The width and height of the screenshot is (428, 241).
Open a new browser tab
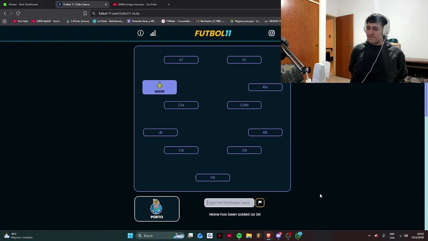point(169,4)
